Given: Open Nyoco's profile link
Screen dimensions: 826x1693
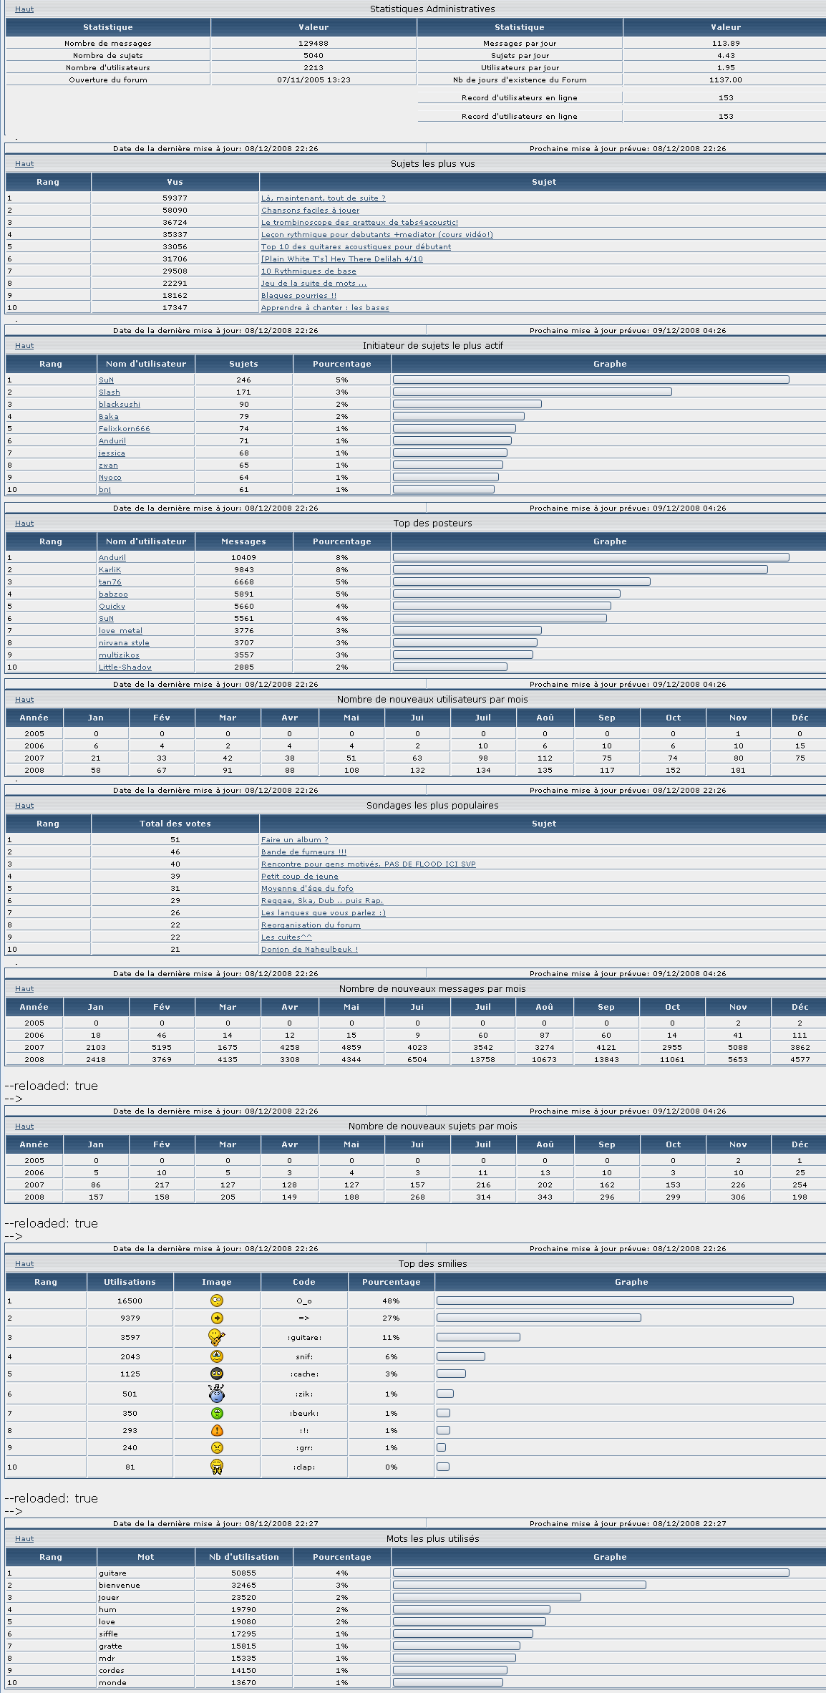Looking at the screenshot, I should (x=110, y=478).
